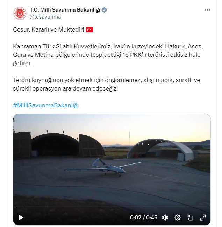Viewport: 222px width, 227px height.
Task: Seek using the video progress bar
Action: coord(112,207)
